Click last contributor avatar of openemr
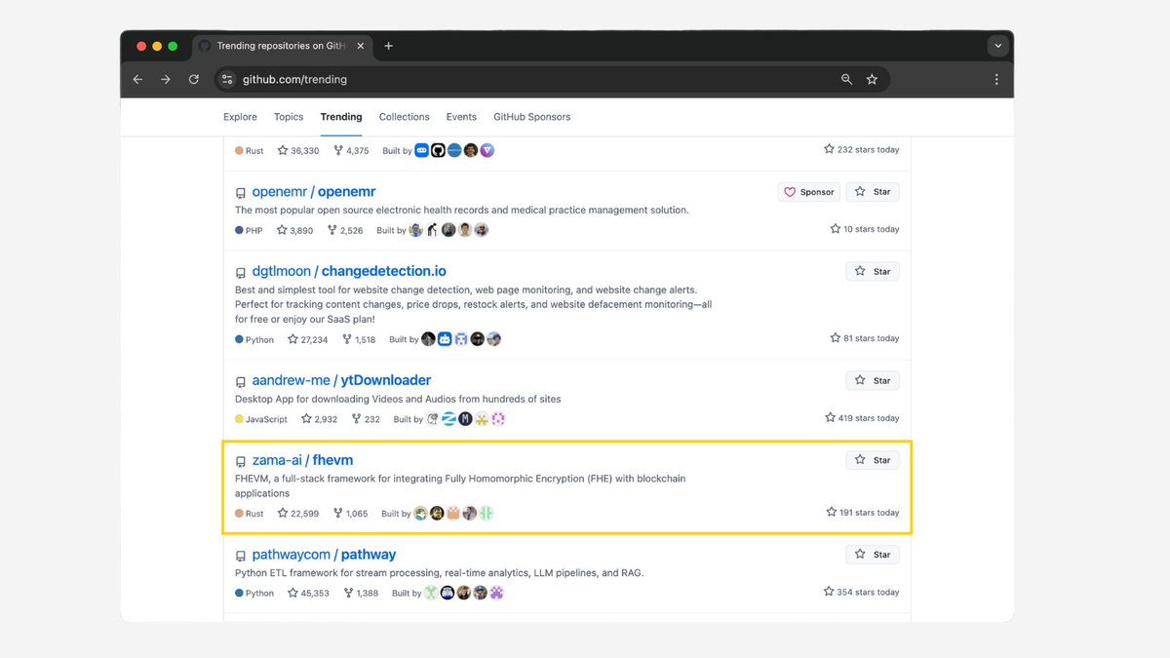This screenshot has width=1170, height=658. click(x=482, y=230)
